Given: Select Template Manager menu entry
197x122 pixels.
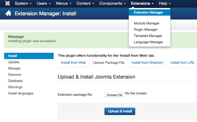Looking at the screenshot, I should tap(148, 36).
